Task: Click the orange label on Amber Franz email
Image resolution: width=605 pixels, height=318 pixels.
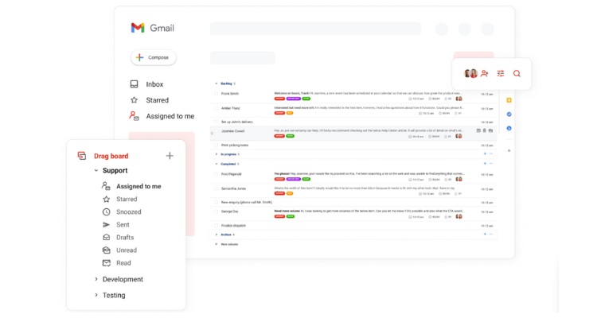Action: tap(290, 113)
